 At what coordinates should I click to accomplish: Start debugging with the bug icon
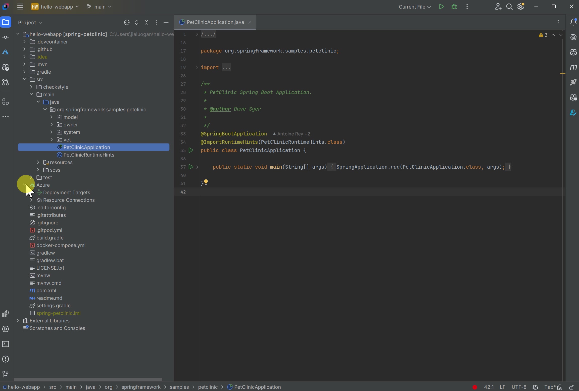pyautogui.click(x=454, y=7)
